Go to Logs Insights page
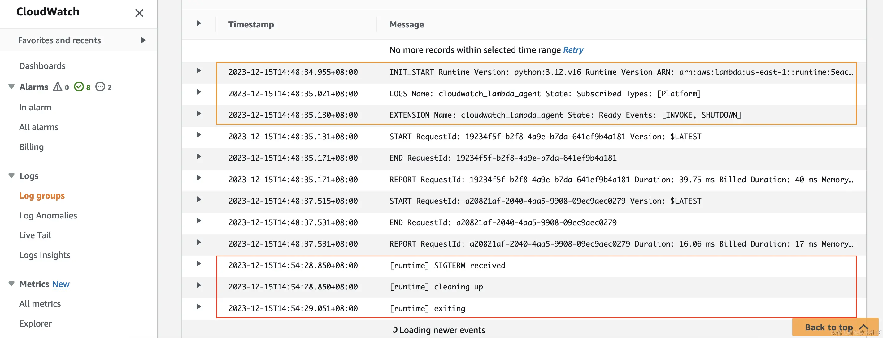Screen dimensions: 883x338 tap(45, 255)
